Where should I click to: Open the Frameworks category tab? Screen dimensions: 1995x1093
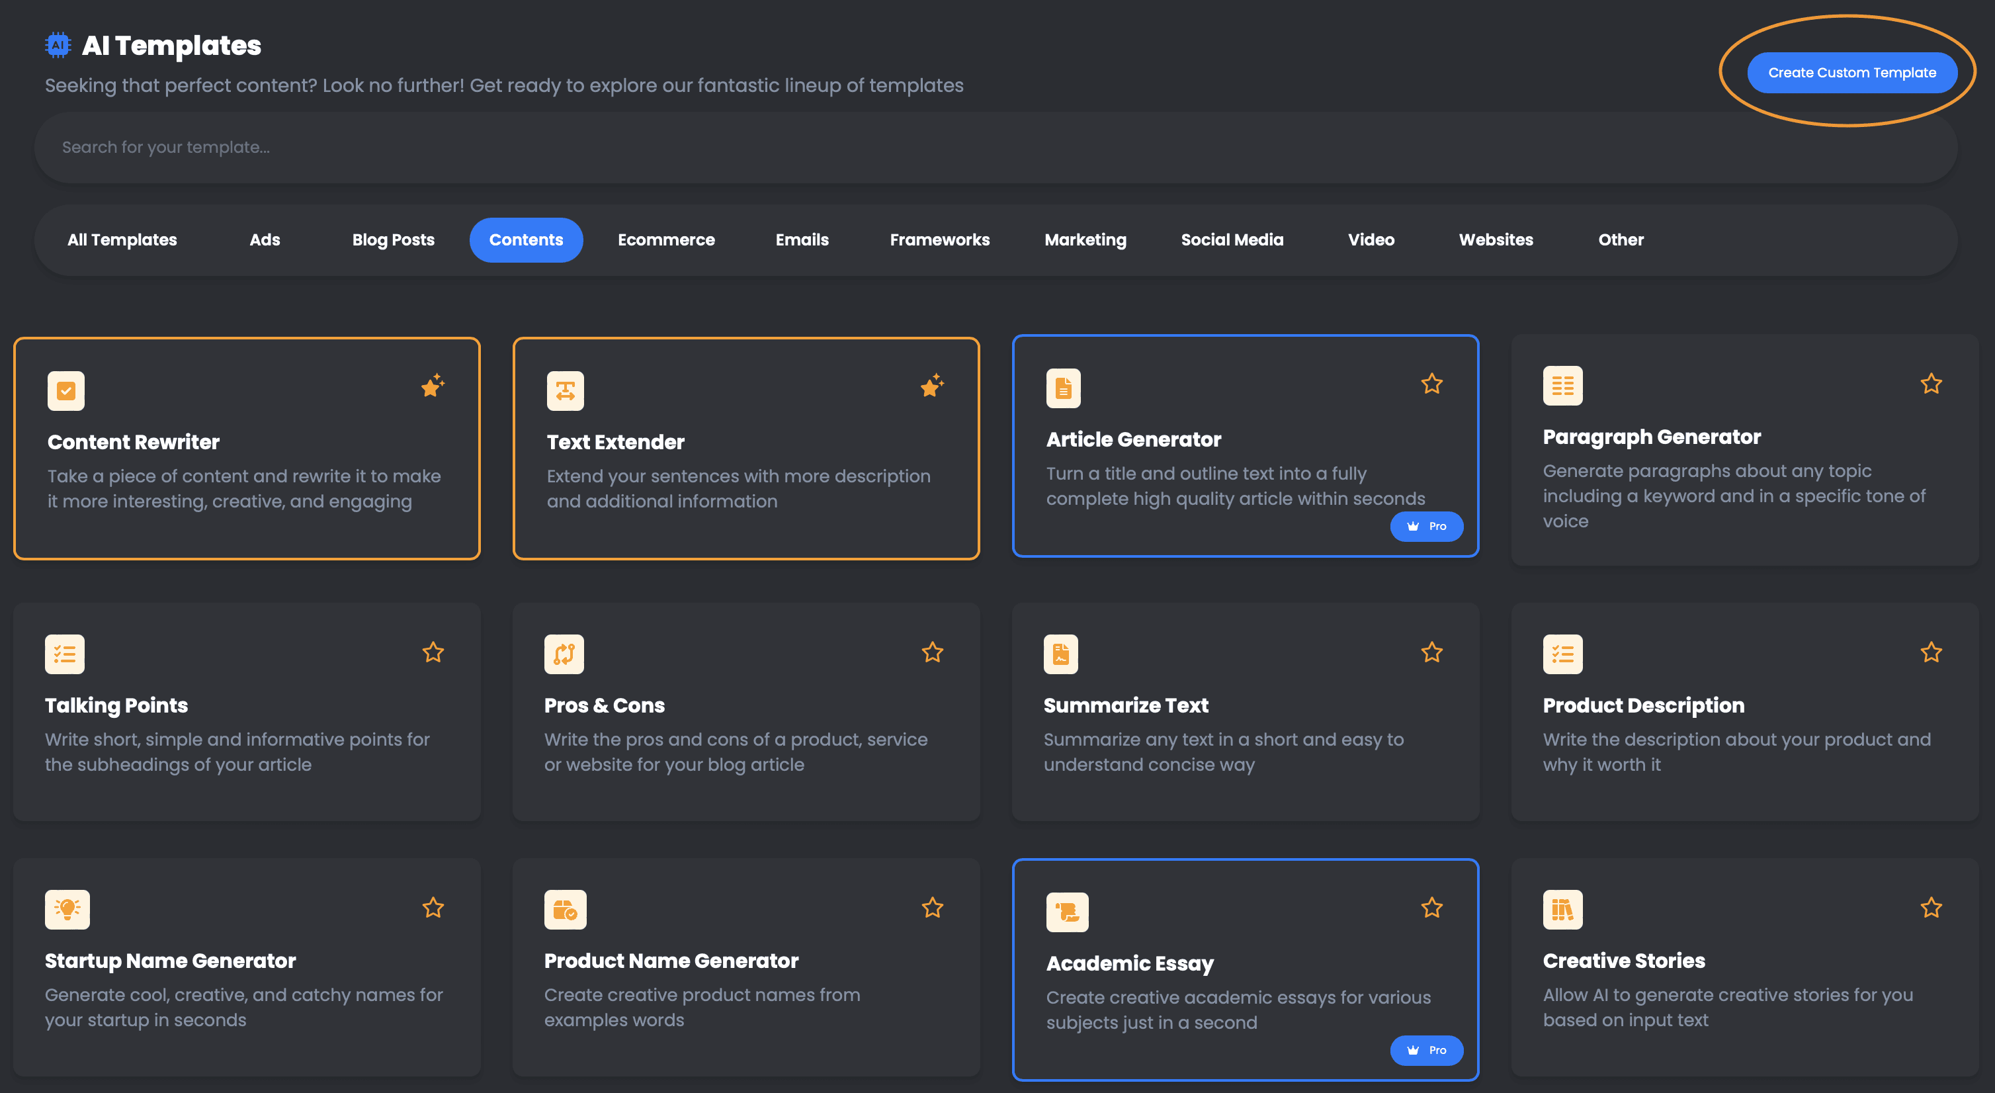click(939, 240)
